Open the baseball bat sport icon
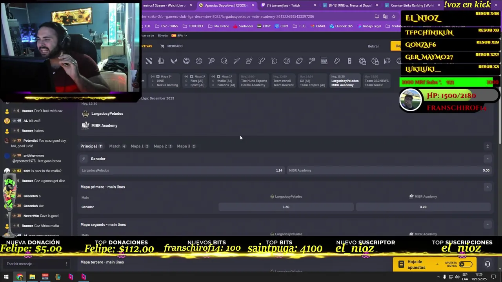The image size is (502, 282). click(x=236, y=61)
